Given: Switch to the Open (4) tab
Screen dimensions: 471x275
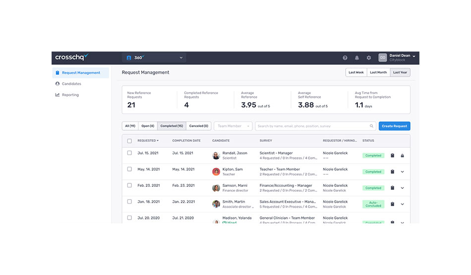Looking at the screenshot, I should coord(148,126).
